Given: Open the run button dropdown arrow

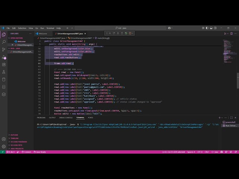Looking at the screenshot, I should pyautogui.click(x=228, y=34).
